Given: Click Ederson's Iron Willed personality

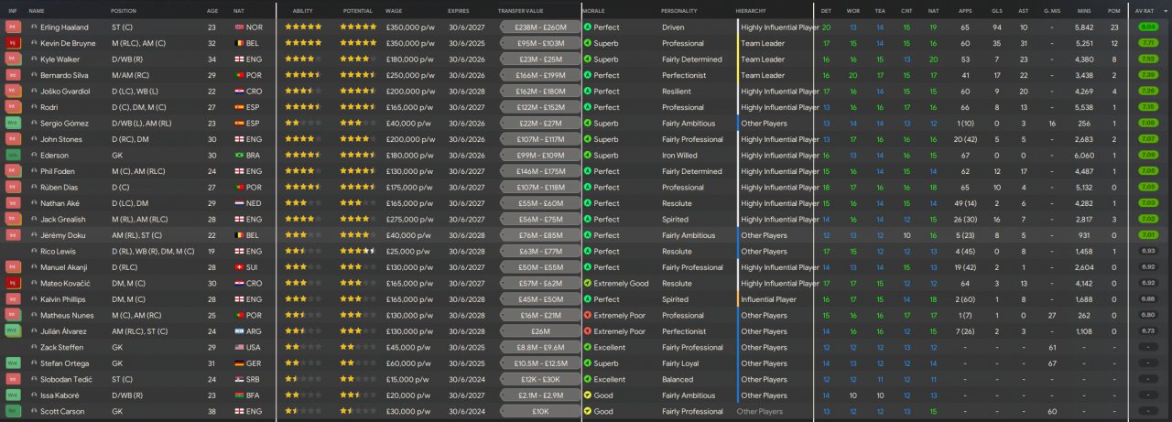Looking at the screenshot, I should coord(679,155).
